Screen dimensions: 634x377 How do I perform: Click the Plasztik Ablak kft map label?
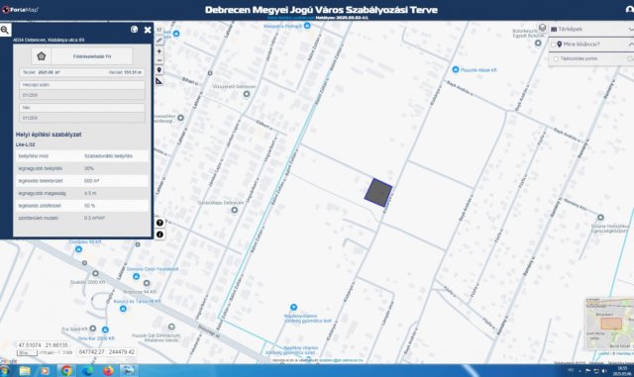pos(478,70)
